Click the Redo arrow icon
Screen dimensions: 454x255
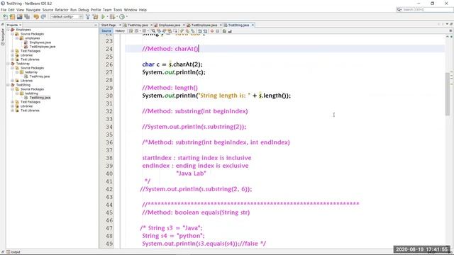coord(43,17)
